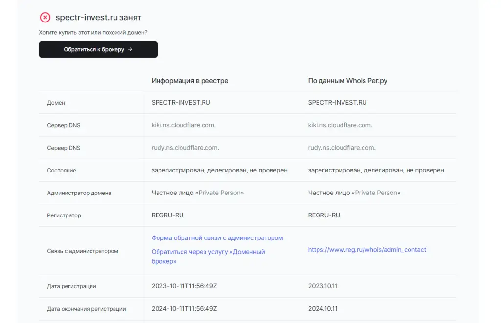Click the 'Дата регистрации' row label
Viewport: 501px width, 323px height.
pos(71,287)
